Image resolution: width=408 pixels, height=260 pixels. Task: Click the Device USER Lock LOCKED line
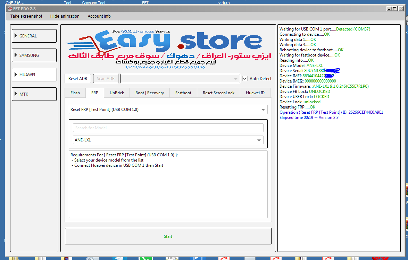tap(304, 97)
